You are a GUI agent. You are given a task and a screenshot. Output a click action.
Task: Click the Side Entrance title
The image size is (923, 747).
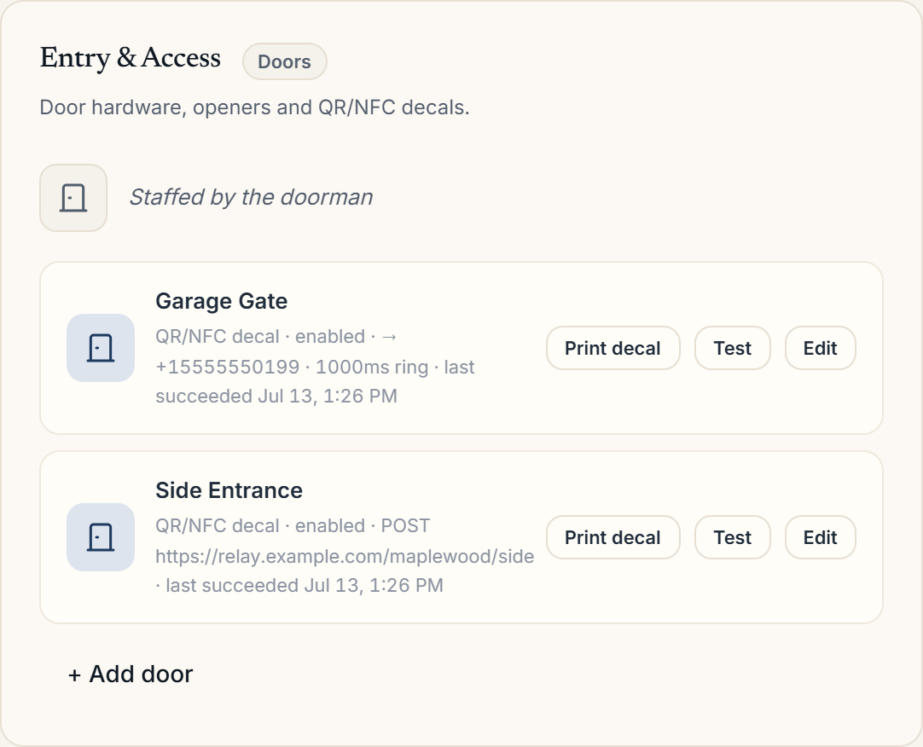click(229, 490)
